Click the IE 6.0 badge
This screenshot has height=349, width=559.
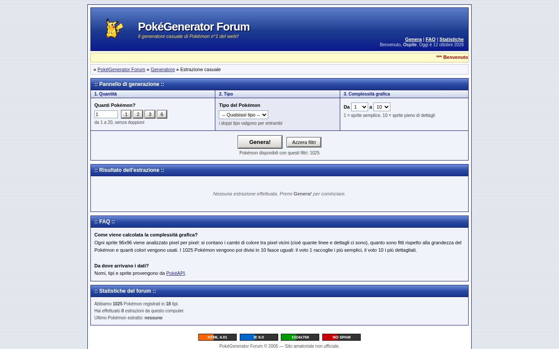tap(259, 337)
